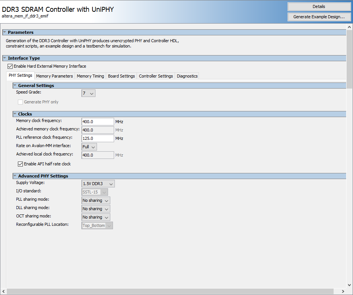This screenshot has height=295, width=353.
Task: Go to the Board Settings tab
Action: pos(121,76)
